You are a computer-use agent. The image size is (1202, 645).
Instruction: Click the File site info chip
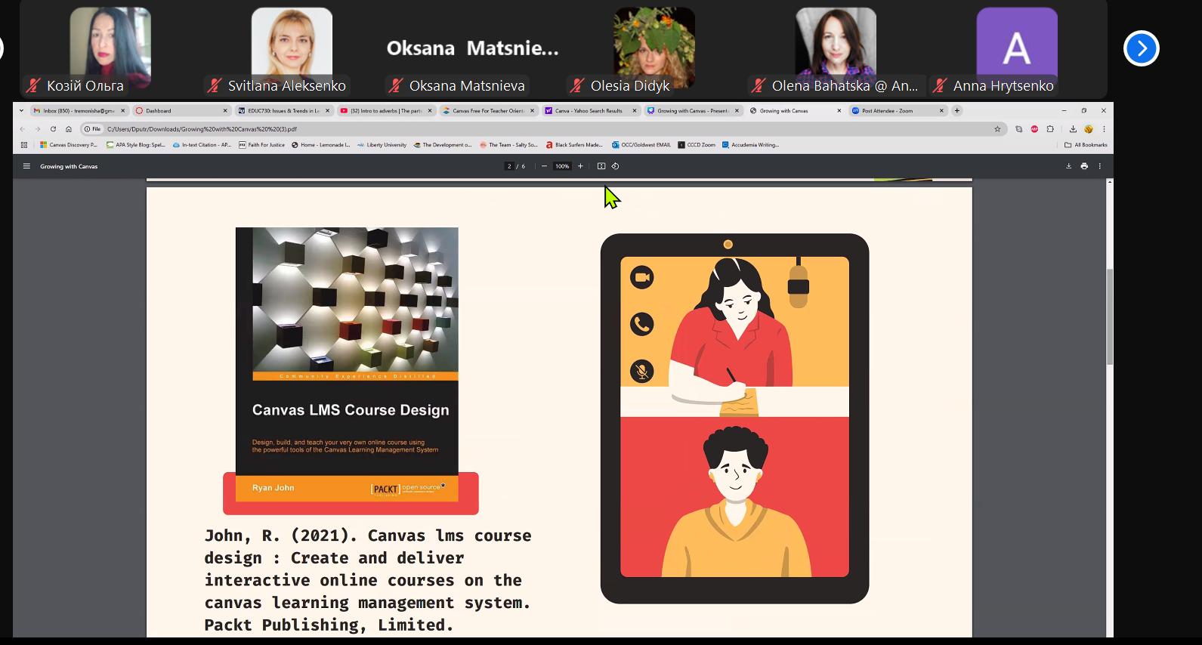[92, 129]
